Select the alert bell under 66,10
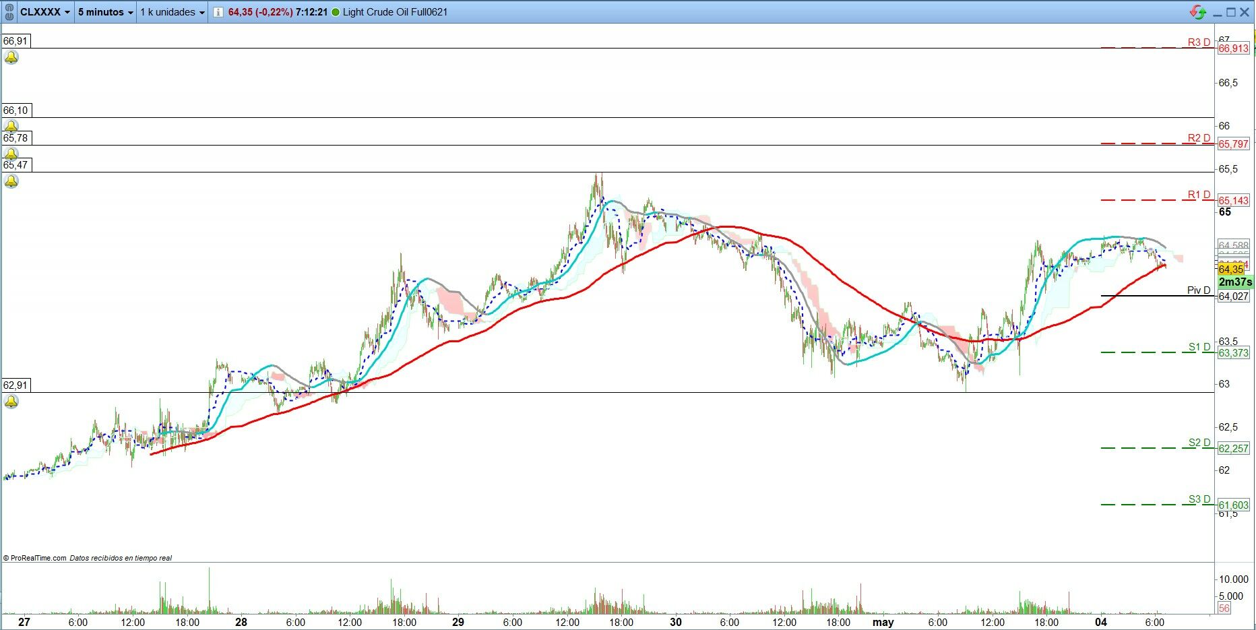This screenshot has height=630, width=1256. coord(11,126)
